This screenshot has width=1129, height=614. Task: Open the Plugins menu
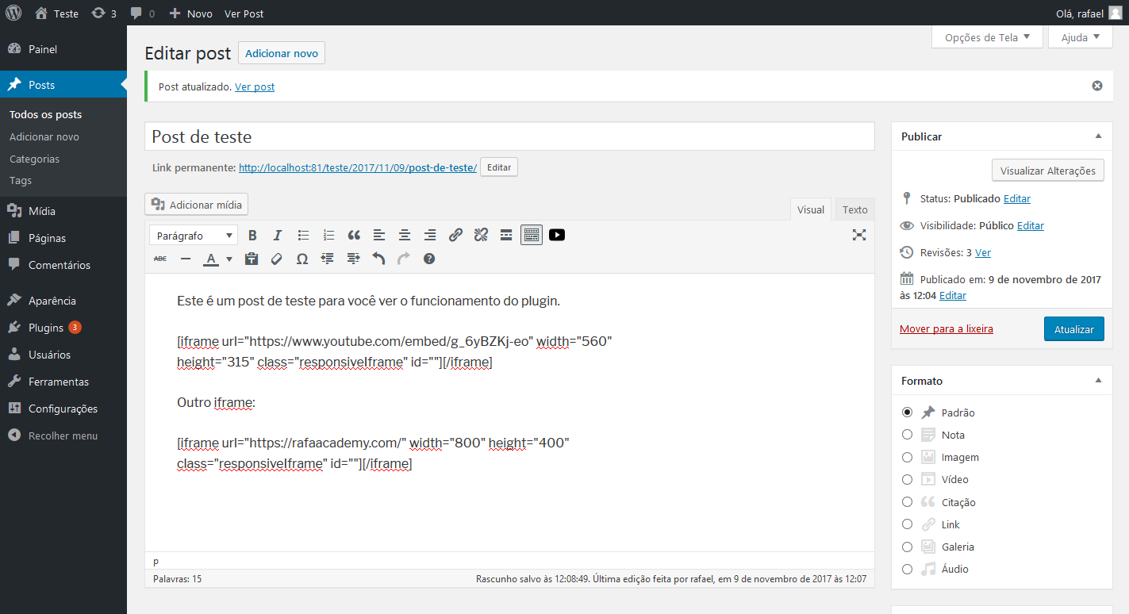coord(63,328)
